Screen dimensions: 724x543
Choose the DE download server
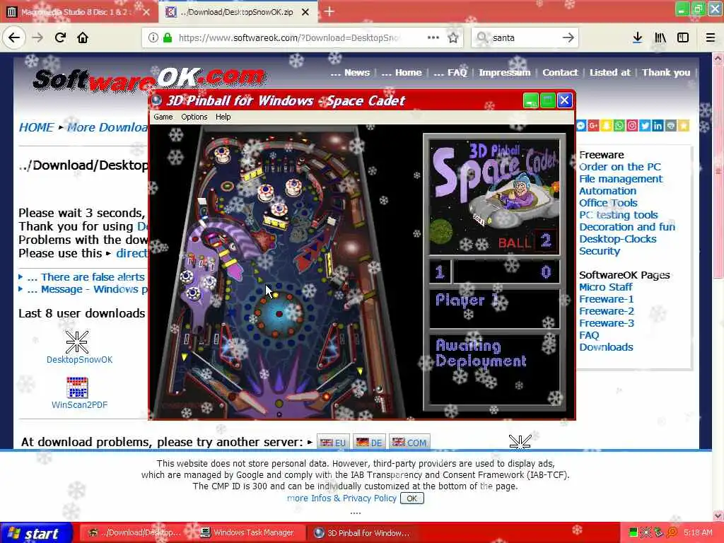click(369, 443)
